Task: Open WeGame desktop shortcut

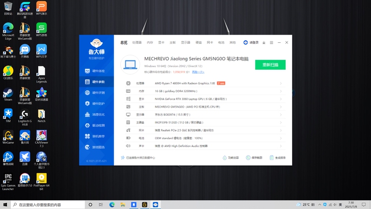Action: tap(8, 137)
